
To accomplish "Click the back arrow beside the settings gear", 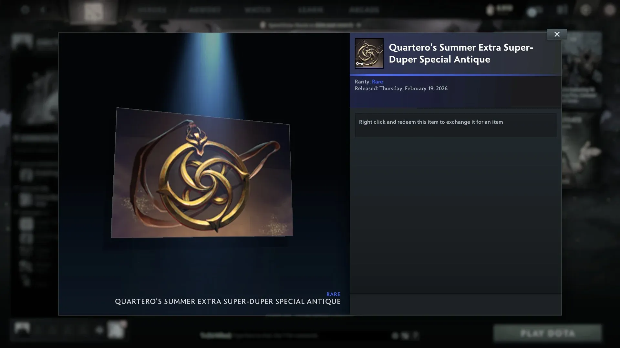I will [42, 10].
